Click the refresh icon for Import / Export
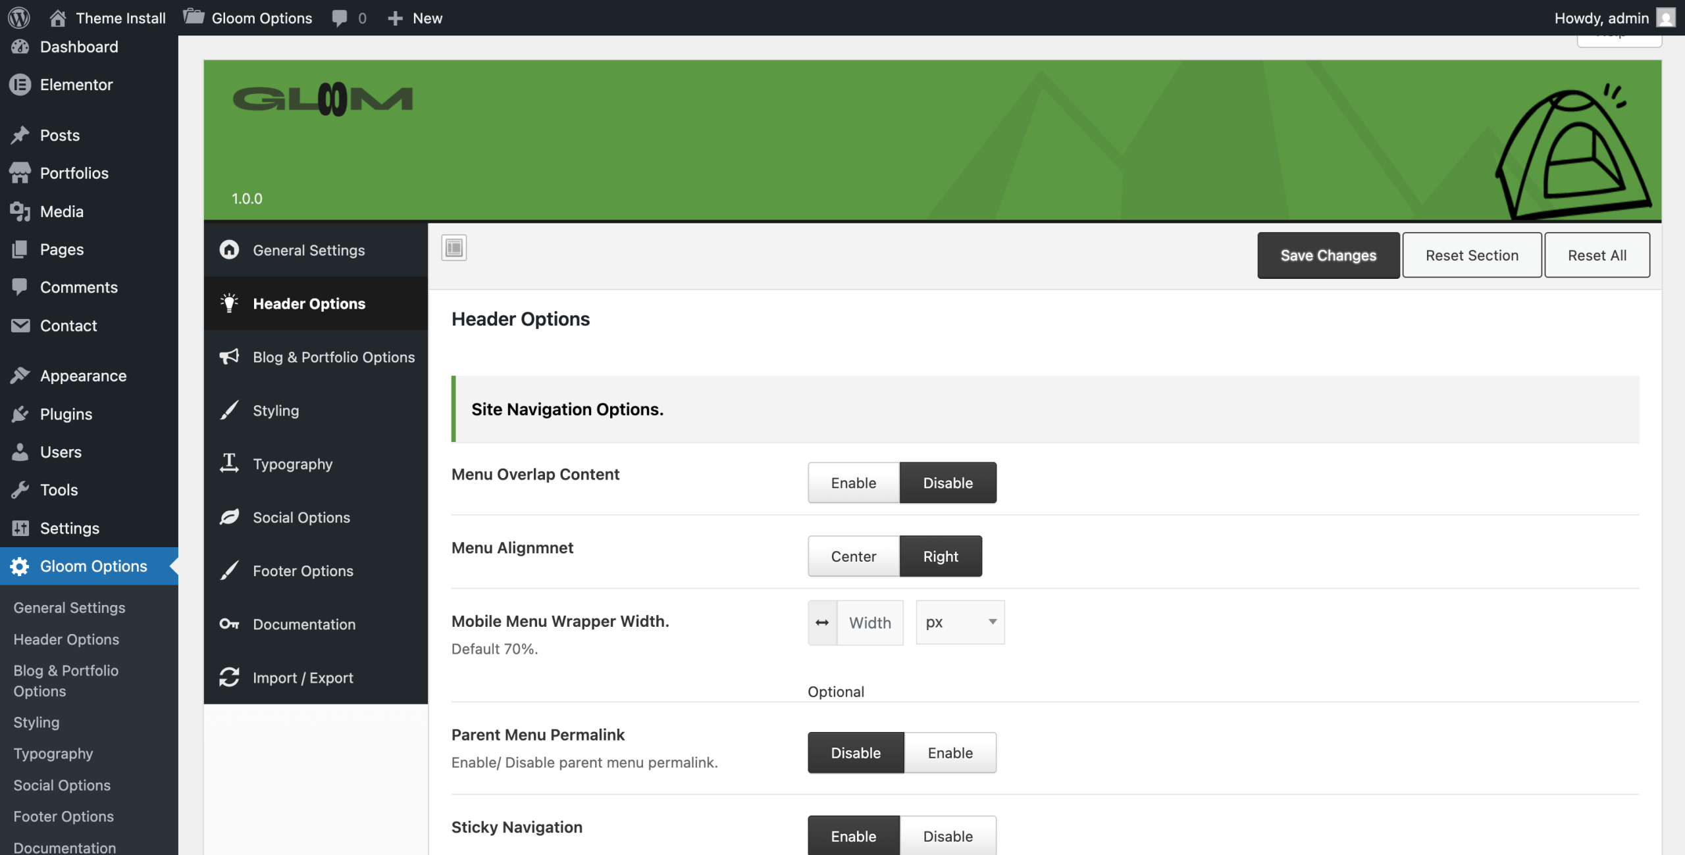 [x=229, y=677]
